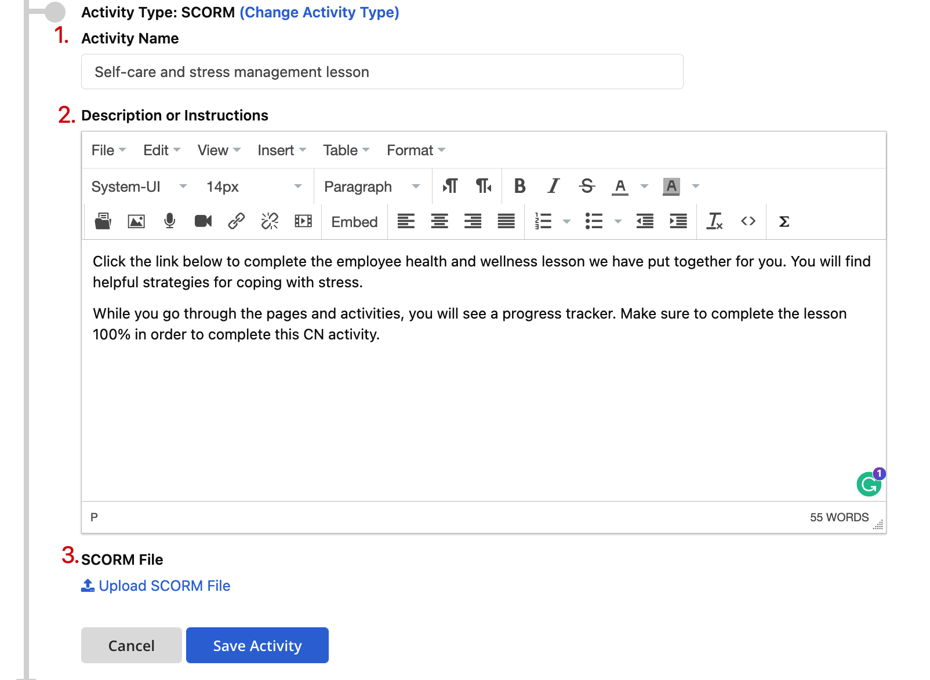The image size is (930, 680).
Task: Decrease the paragraph indent
Action: point(645,221)
